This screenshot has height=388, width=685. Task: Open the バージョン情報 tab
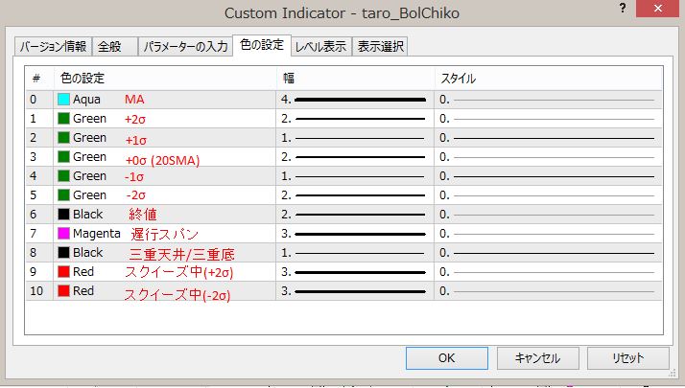click(54, 46)
